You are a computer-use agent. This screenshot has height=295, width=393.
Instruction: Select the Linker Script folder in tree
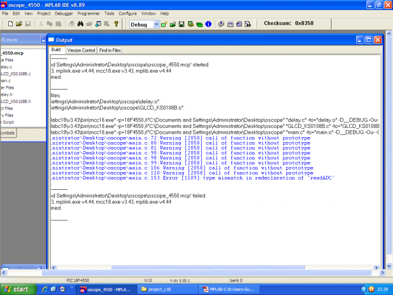7,122
